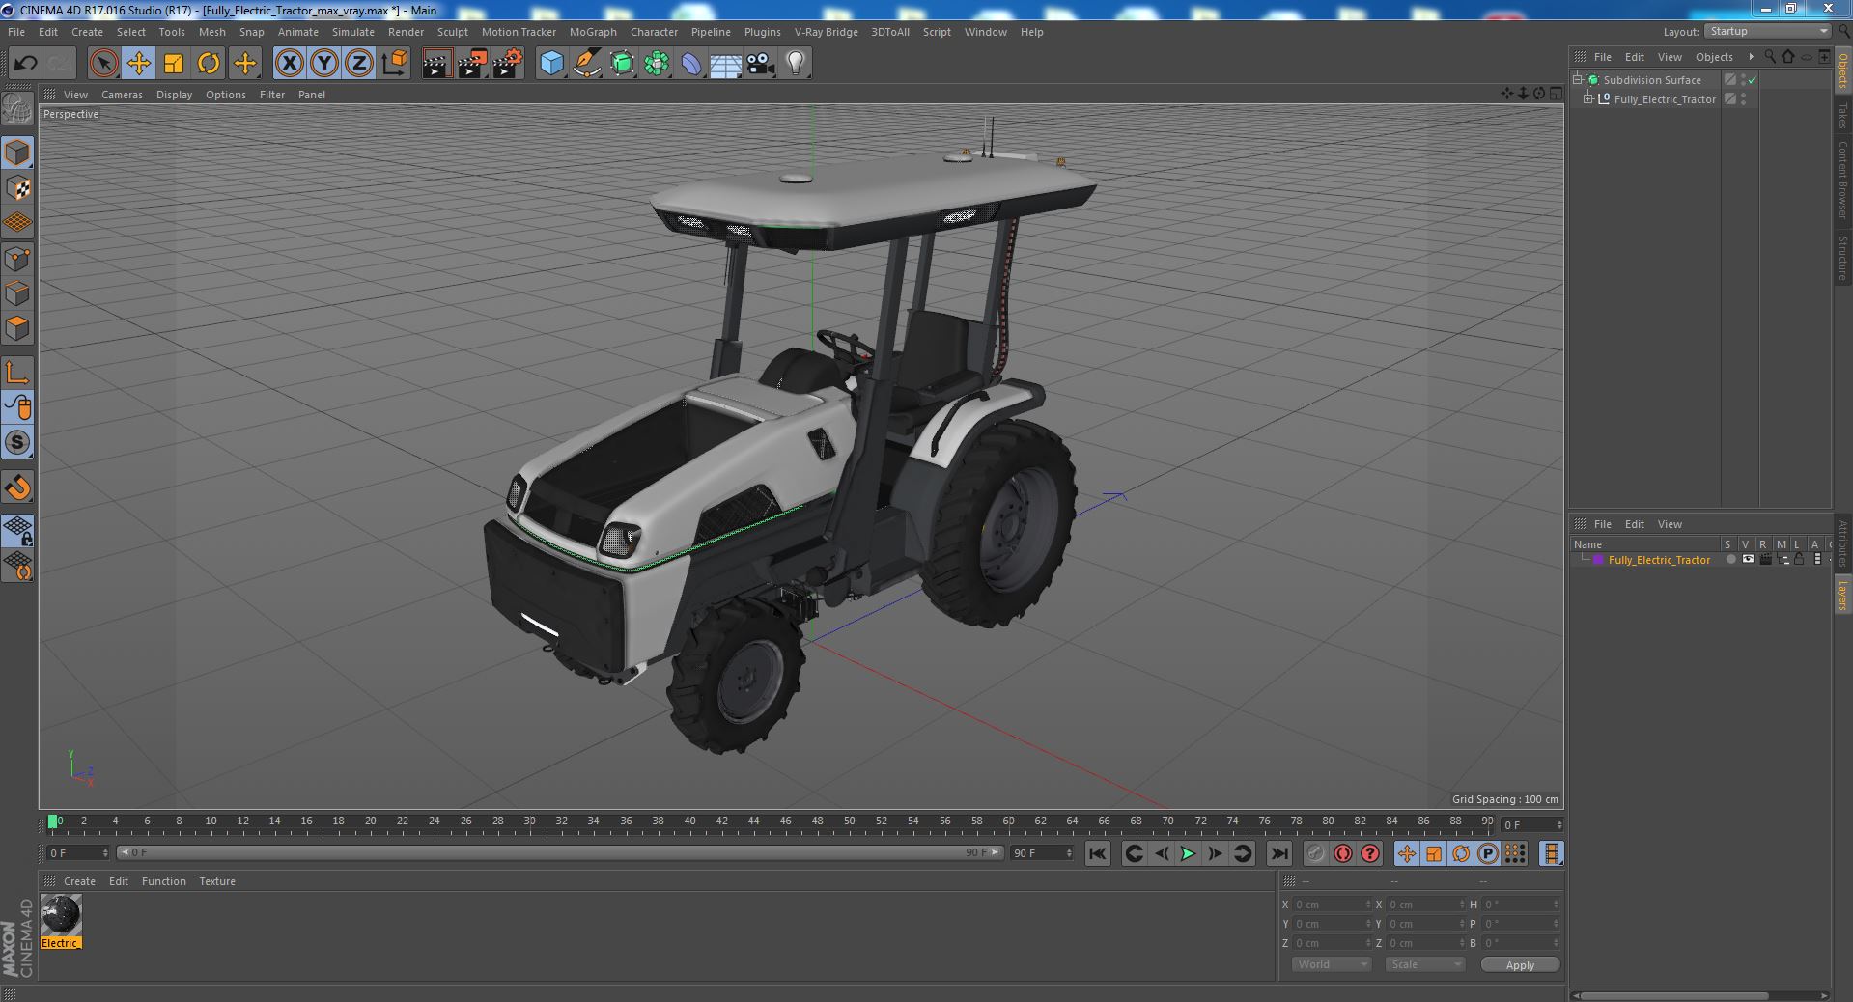The height and width of the screenshot is (1002, 1853).
Task: Click the Apply button
Action: [x=1520, y=964]
